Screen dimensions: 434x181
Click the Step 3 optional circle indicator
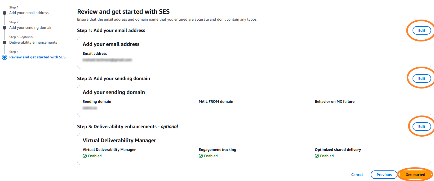(5, 43)
